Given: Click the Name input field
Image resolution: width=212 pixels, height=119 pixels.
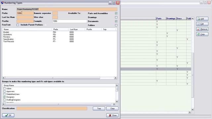Looking at the screenshot, I should [67, 9].
